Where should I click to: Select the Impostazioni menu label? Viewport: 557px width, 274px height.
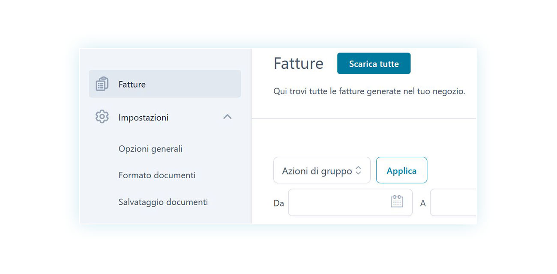pyautogui.click(x=144, y=118)
